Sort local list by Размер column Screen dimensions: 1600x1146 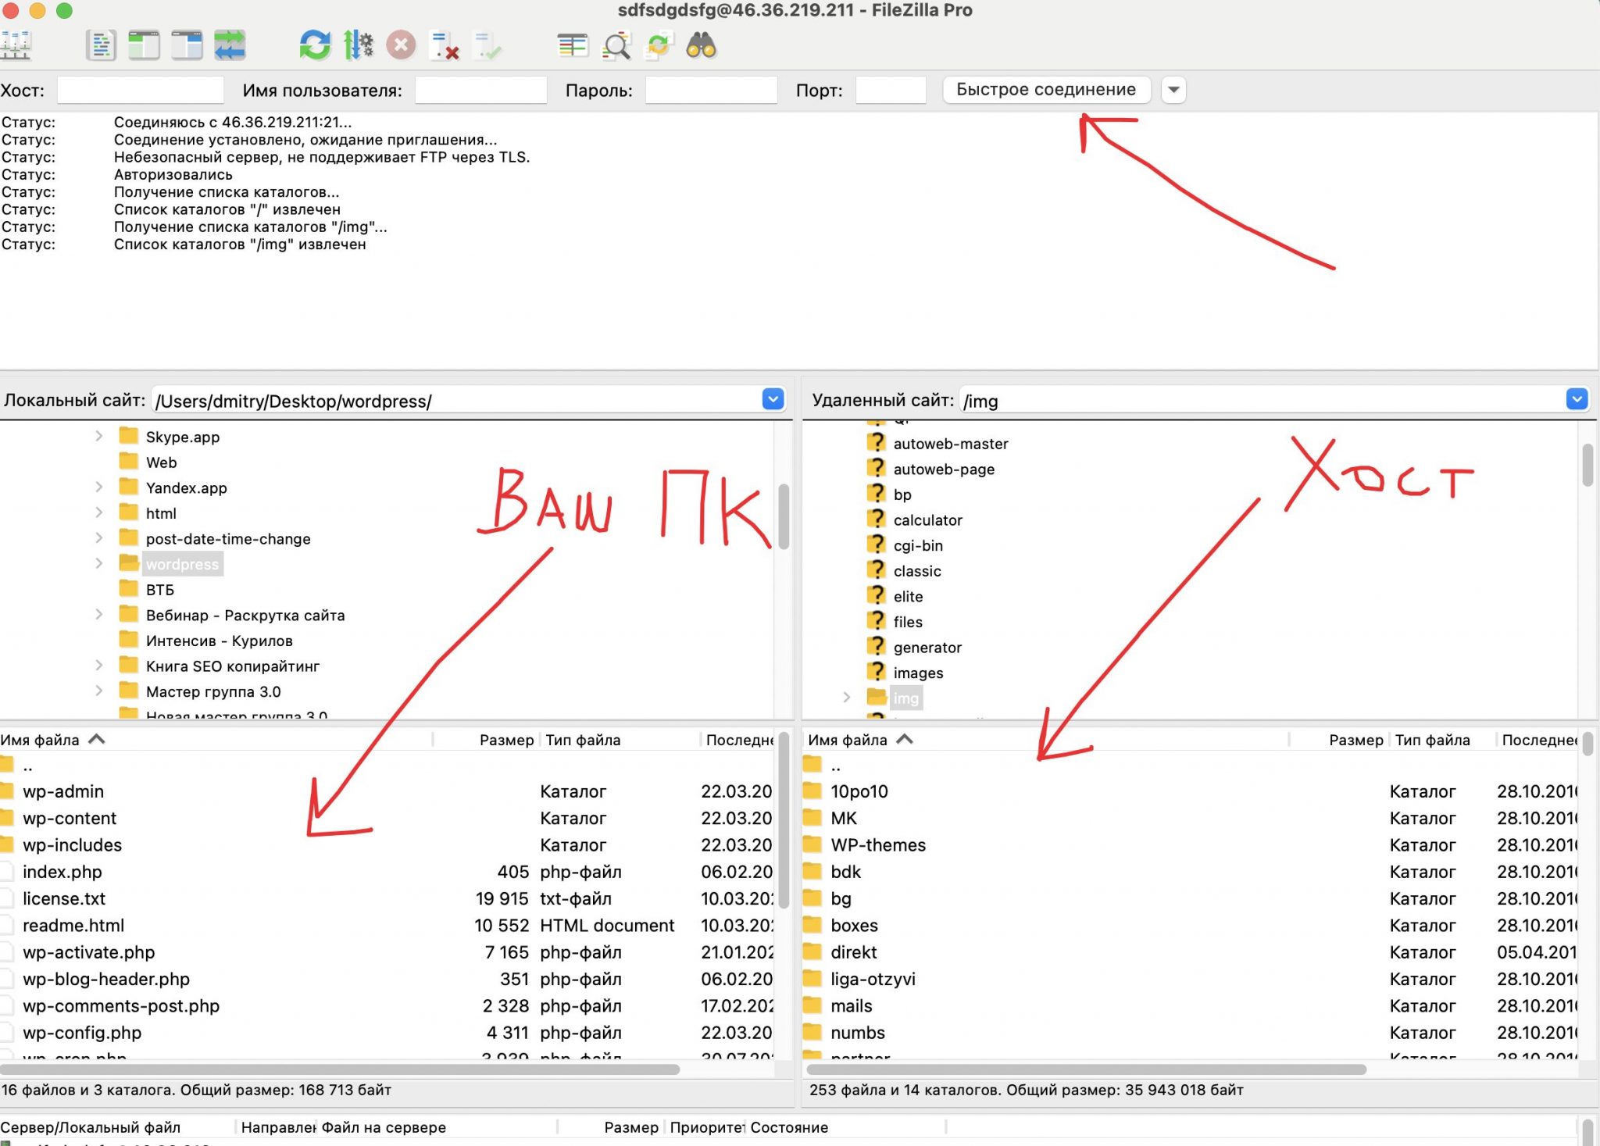point(506,740)
